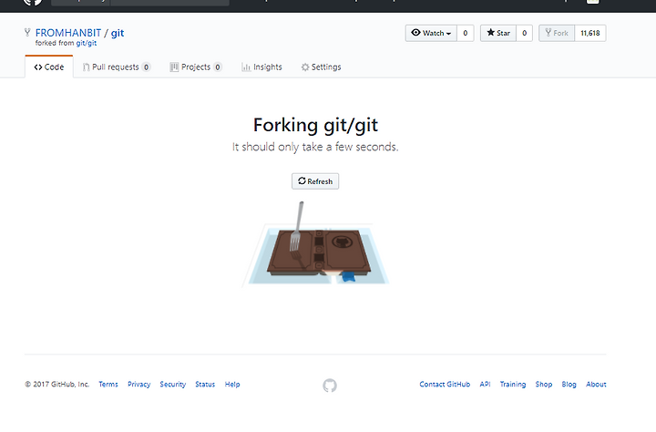Click the Fork button
This screenshot has height=432, width=656.
tap(557, 33)
